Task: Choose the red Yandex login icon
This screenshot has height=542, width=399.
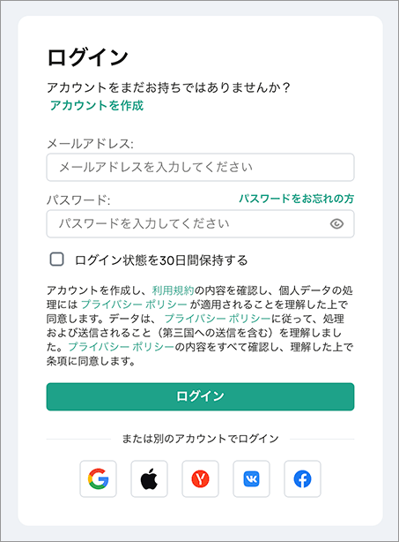Action: point(200,478)
